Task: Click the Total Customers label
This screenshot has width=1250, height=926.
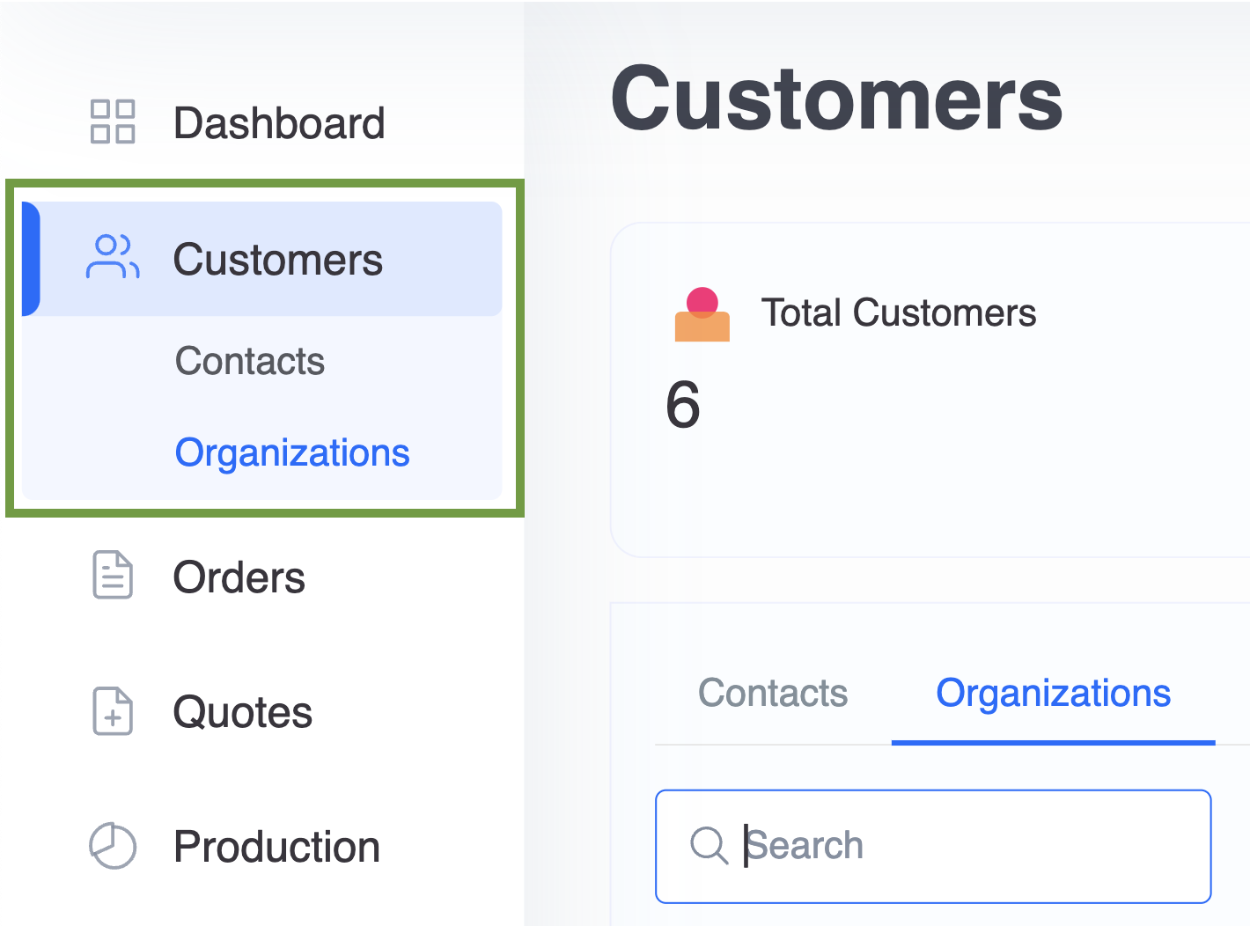Action: pyautogui.click(x=899, y=312)
